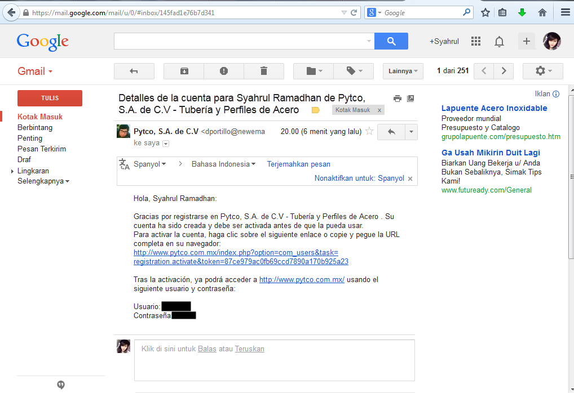Click the blue Gmail search button
This screenshot has height=393, width=574.
[x=391, y=41]
